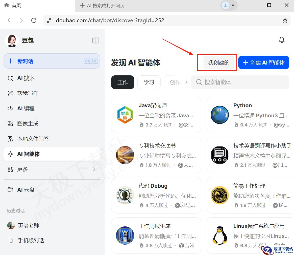Click the Java架构师 hexagon avatar
294x255 pixels.
pos(125,115)
